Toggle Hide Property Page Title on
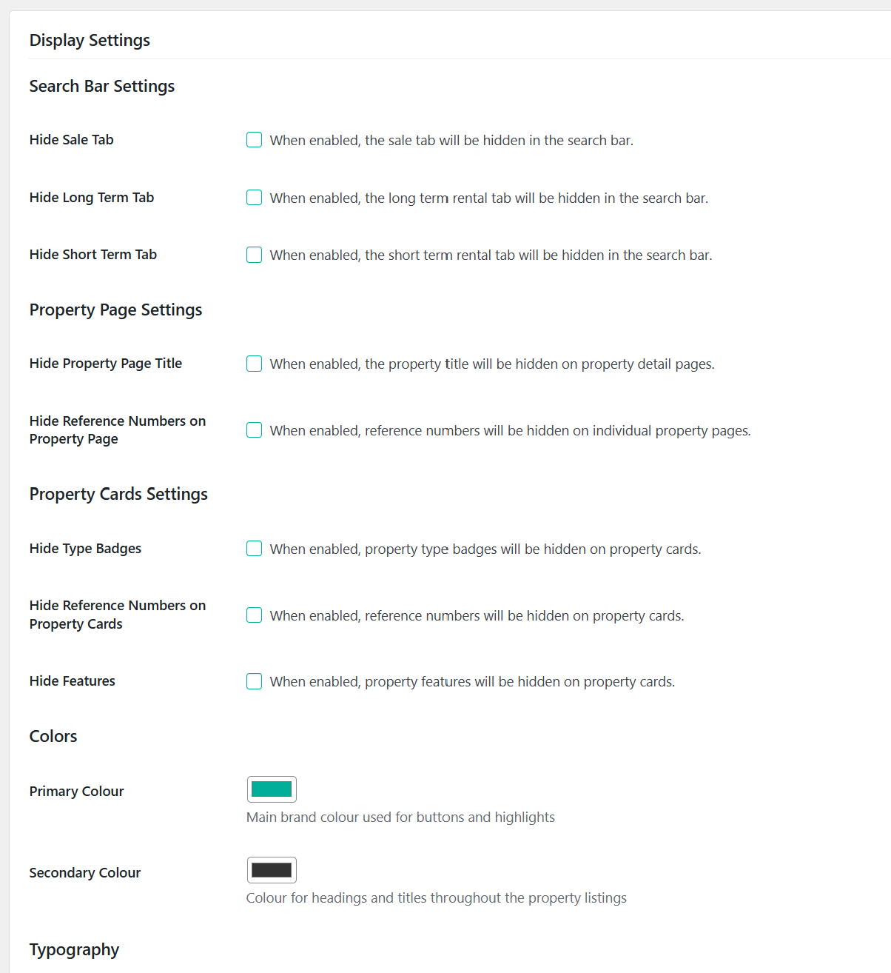The height and width of the screenshot is (973, 891). [254, 364]
